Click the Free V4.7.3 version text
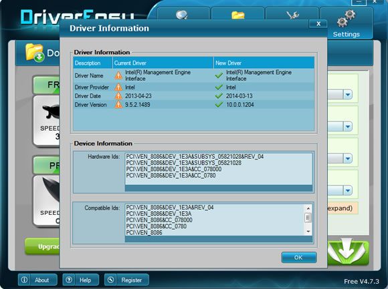Viewport: 388px width, 289px height. click(361, 282)
